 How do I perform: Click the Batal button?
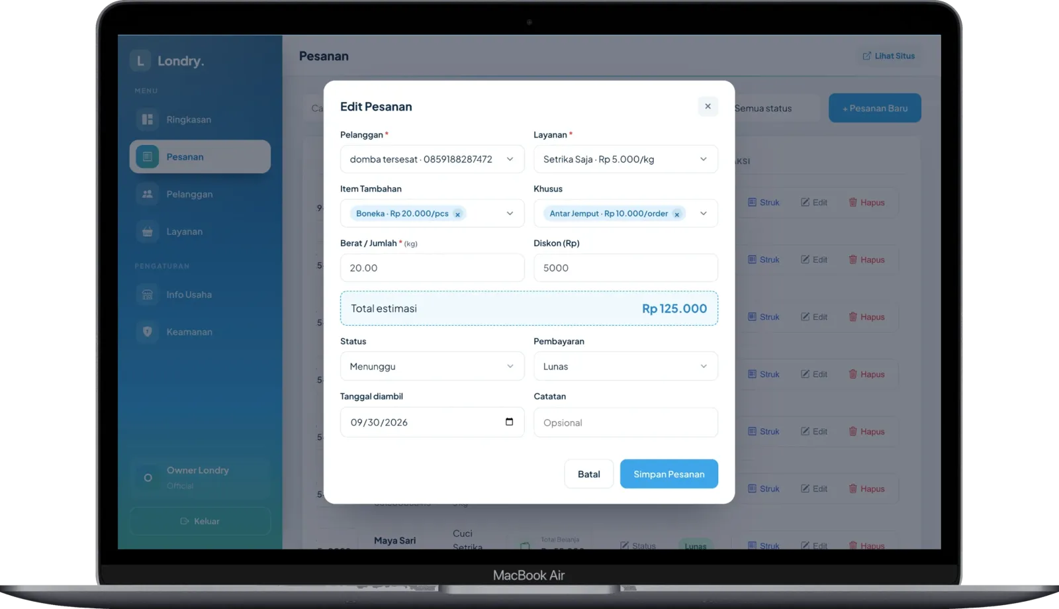point(589,474)
